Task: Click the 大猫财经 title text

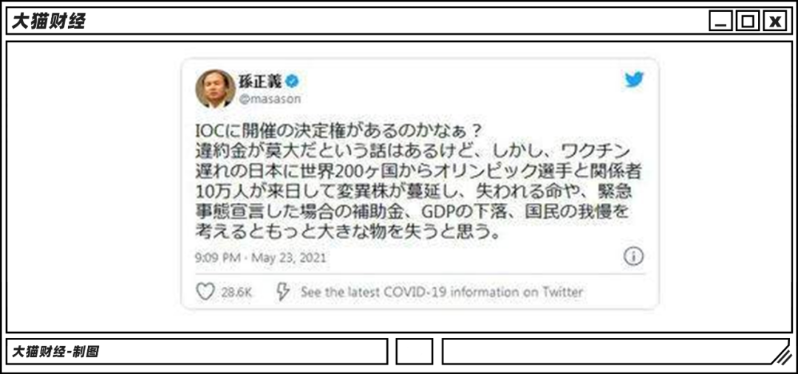Action: click(x=48, y=21)
